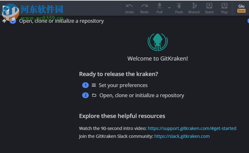Image resolution: width=249 pixels, height=153 pixels.
Task: Click the GitKraken squid logo
Action: [157, 42]
